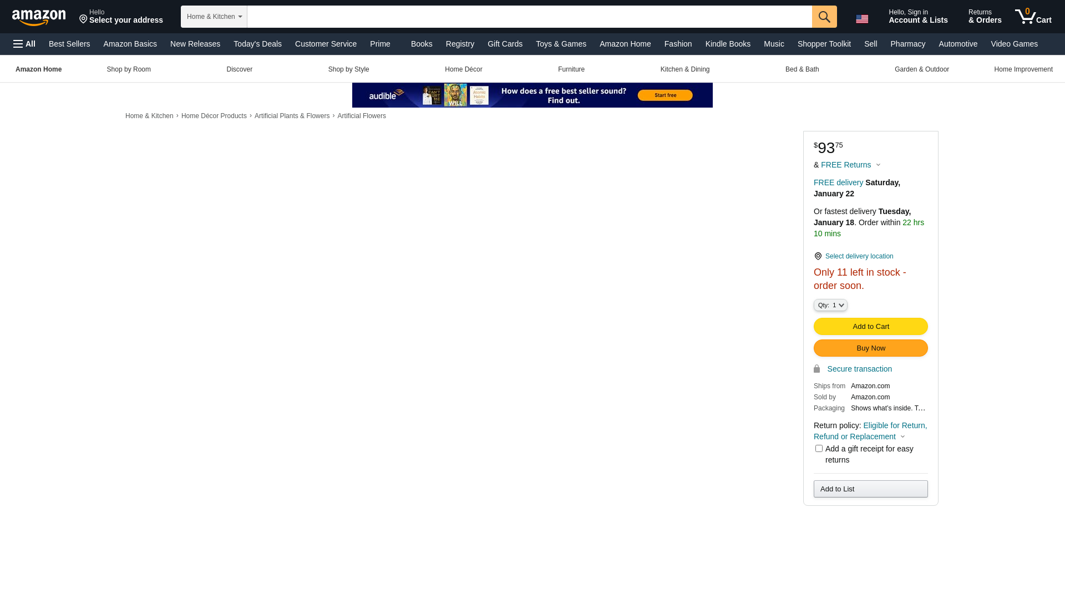
Task: Click the Artificial Plants & Flowers breadcrumb
Action: 292,116
